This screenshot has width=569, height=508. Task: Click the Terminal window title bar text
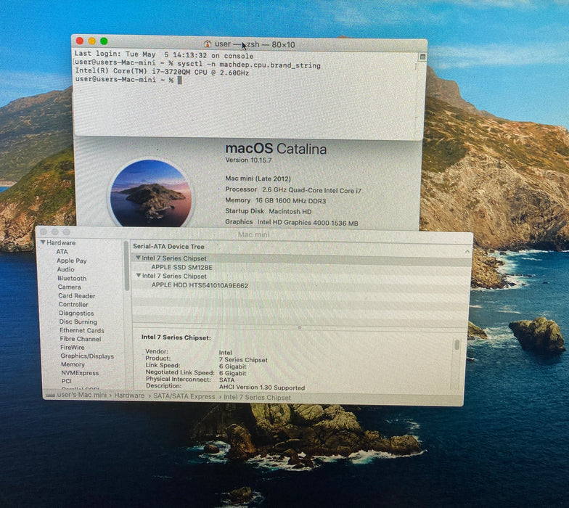pyautogui.click(x=255, y=44)
